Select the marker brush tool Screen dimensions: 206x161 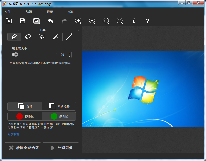click(x=14, y=37)
